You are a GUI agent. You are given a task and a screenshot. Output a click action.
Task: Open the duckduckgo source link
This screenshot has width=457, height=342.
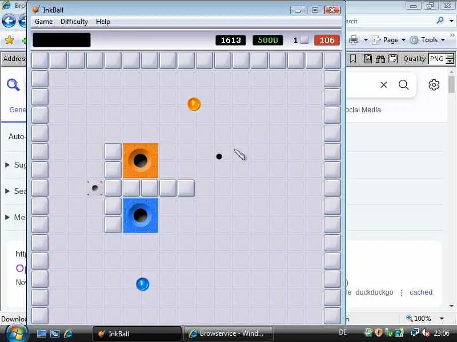374,292
